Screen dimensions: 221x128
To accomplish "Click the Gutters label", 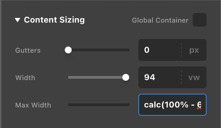I will 28,50.
